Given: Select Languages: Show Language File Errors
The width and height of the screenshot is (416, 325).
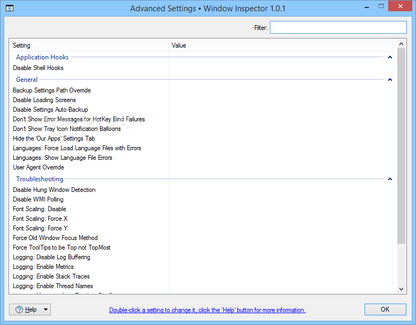Looking at the screenshot, I should pos(63,158).
